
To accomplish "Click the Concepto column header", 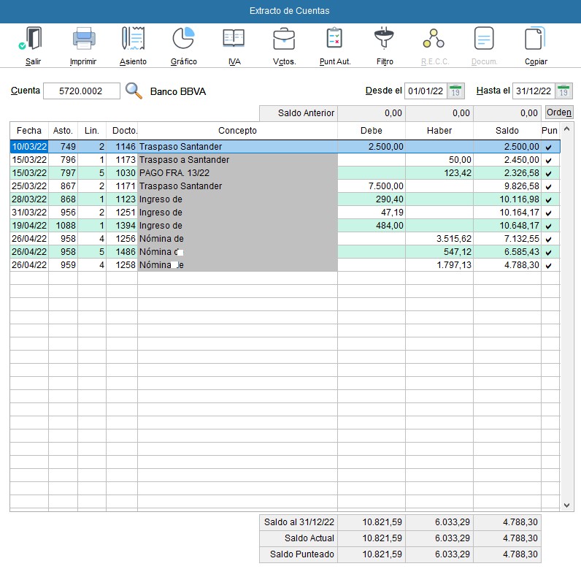I will click(x=237, y=131).
